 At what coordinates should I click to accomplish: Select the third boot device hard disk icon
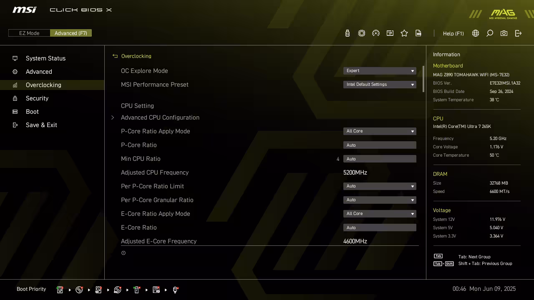(x=98, y=290)
